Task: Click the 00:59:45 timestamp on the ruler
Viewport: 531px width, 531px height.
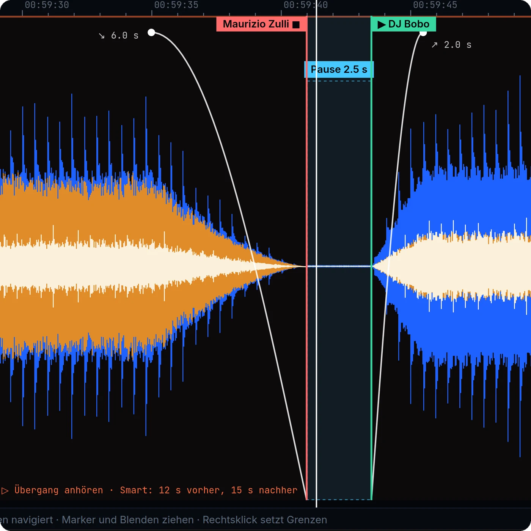Action: click(x=435, y=5)
